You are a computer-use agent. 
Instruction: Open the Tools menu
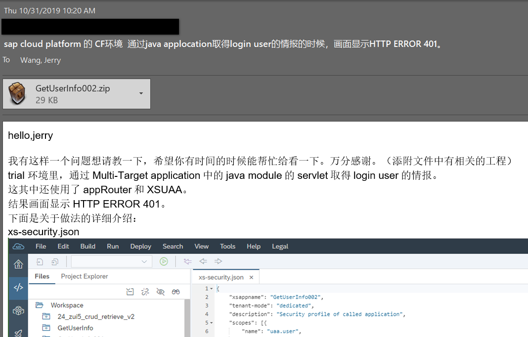pyautogui.click(x=227, y=247)
